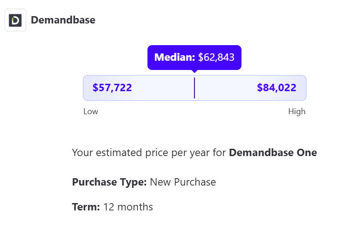This screenshot has width=341, height=227.
Task: Click the bold Demandbase One product name
Action: 273,153
